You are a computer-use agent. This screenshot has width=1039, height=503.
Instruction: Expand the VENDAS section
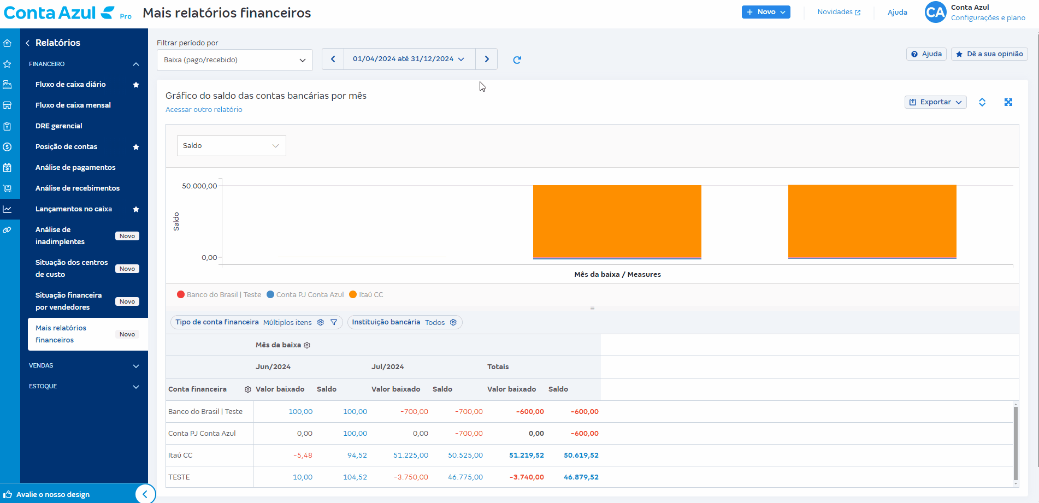[x=136, y=366]
